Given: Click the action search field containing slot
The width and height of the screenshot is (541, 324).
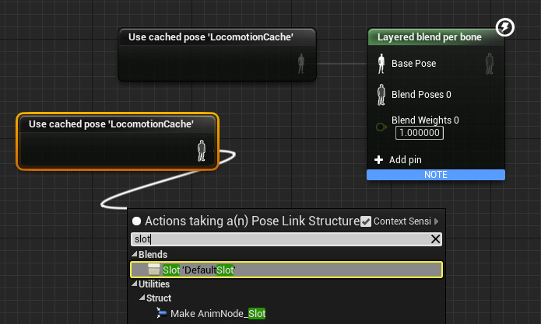Looking at the screenshot, I should (x=286, y=239).
